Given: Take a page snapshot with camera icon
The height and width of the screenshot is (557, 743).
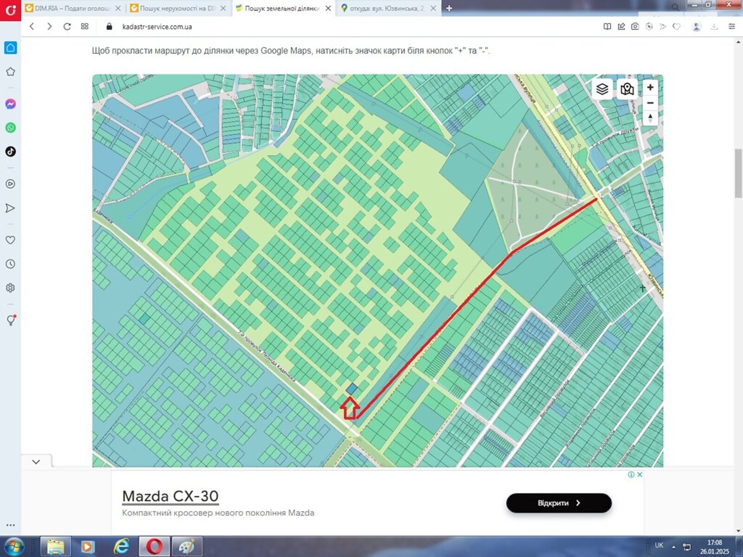Looking at the screenshot, I should pos(635,26).
